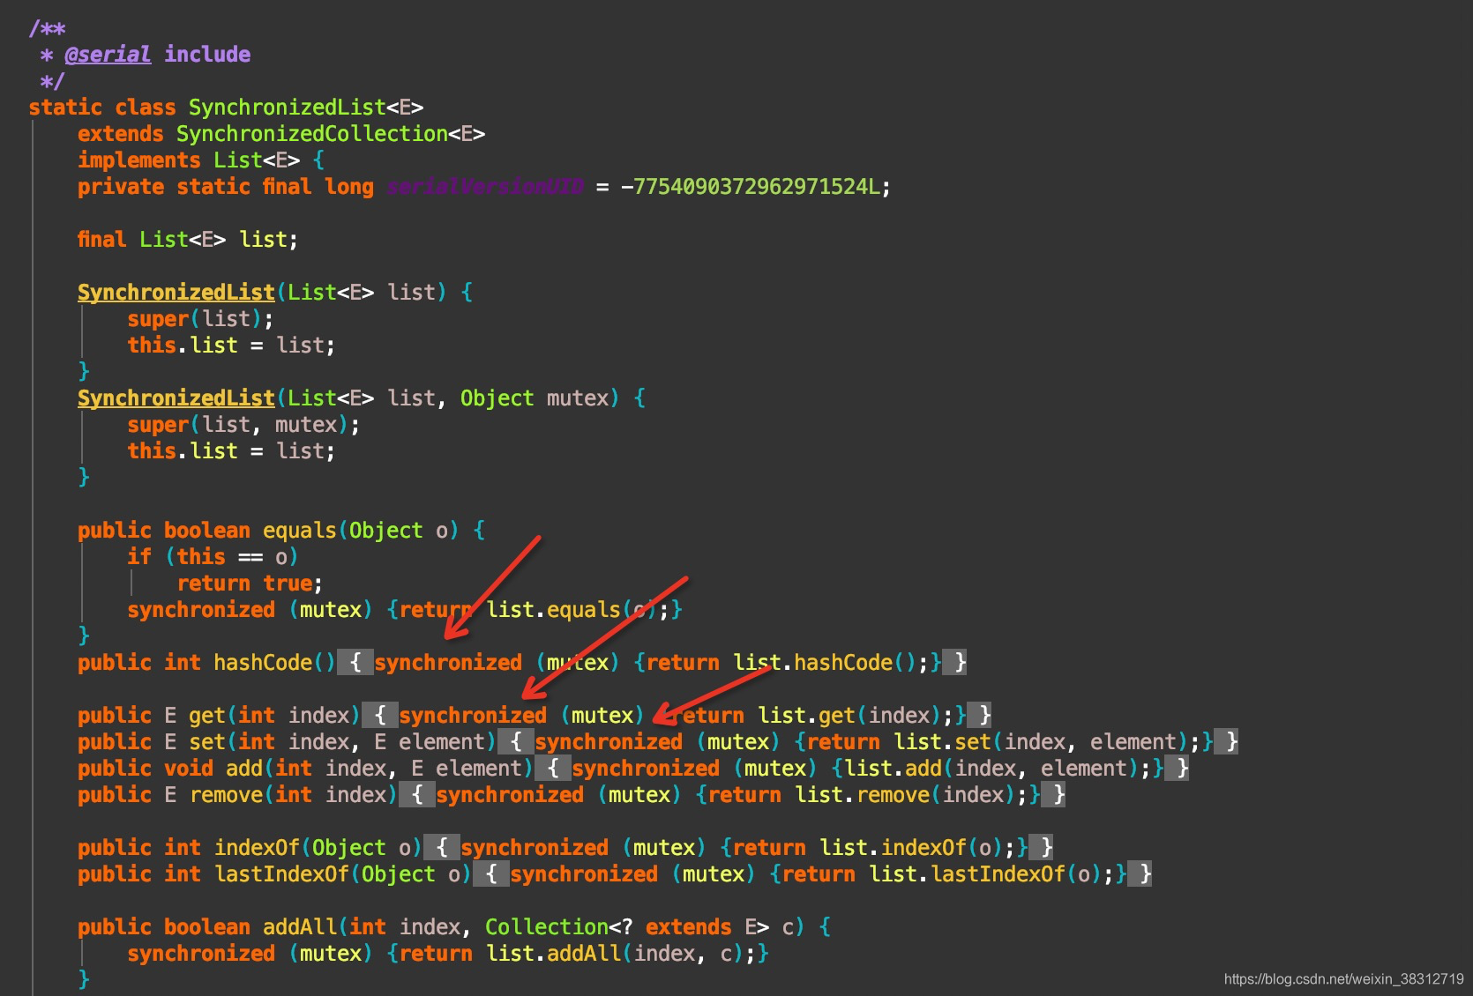
Task: Click super in super(list, mutex);
Action: [158, 425]
